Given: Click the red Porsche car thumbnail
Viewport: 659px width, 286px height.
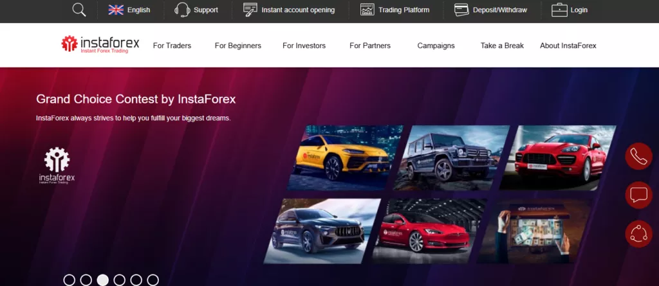Looking at the screenshot, I should tap(558, 157).
